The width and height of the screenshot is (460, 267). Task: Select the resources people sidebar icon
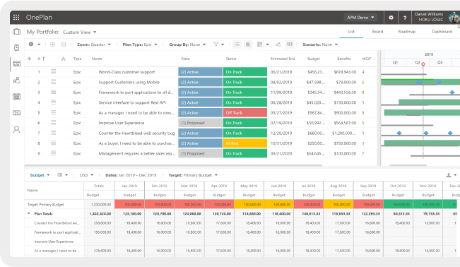[x=16, y=80]
